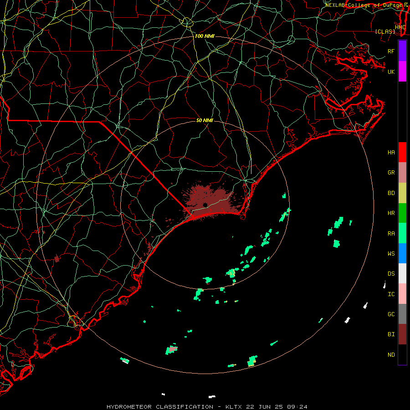The image size is (410, 410).
Task: Click the BD legend label
Action: point(391,193)
